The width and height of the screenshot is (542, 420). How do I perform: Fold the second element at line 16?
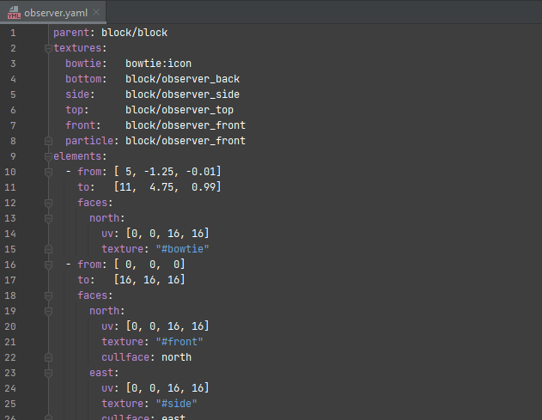click(x=48, y=265)
